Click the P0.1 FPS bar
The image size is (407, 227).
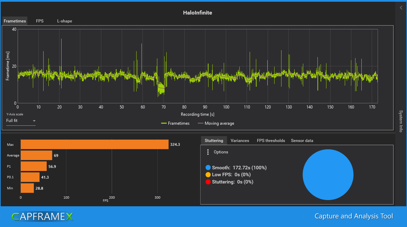point(30,177)
